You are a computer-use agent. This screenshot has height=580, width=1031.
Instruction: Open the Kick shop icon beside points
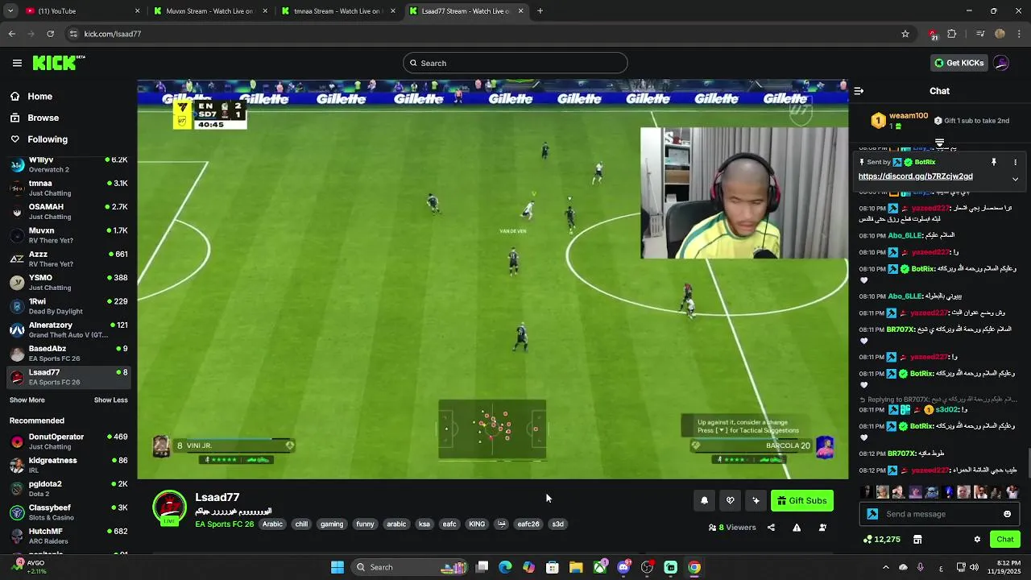click(x=917, y=540)
